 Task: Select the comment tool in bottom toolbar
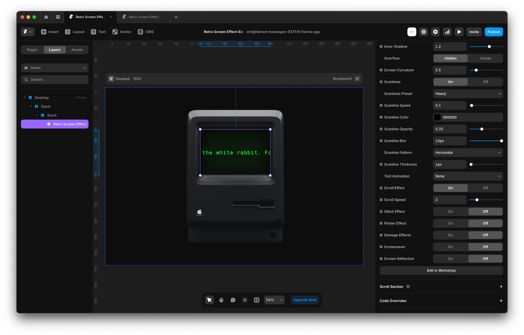(x=233, y=300)
